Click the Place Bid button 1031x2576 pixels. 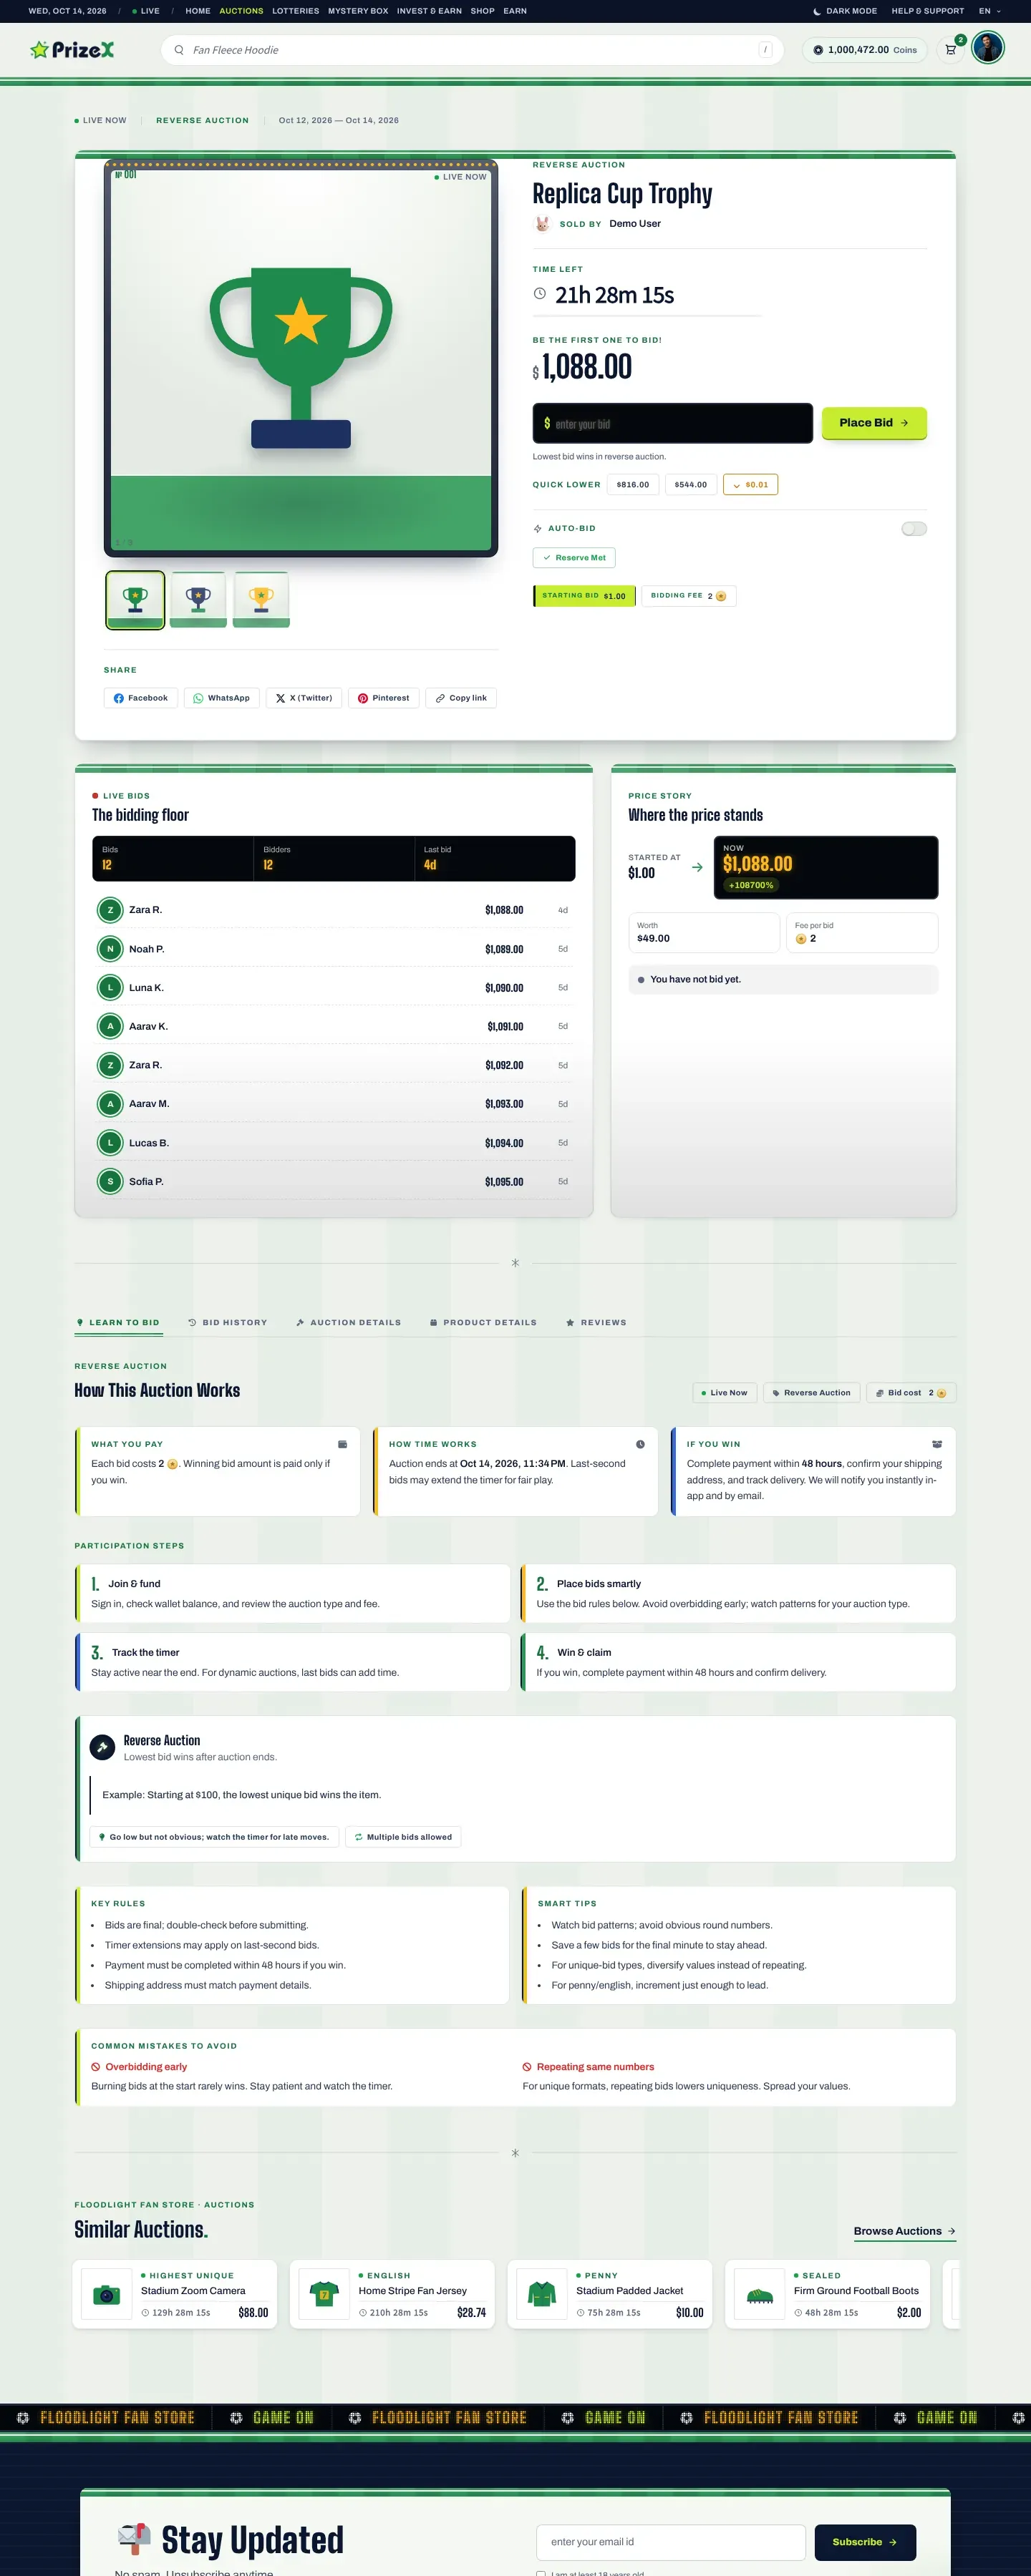[x=874, y=423]
